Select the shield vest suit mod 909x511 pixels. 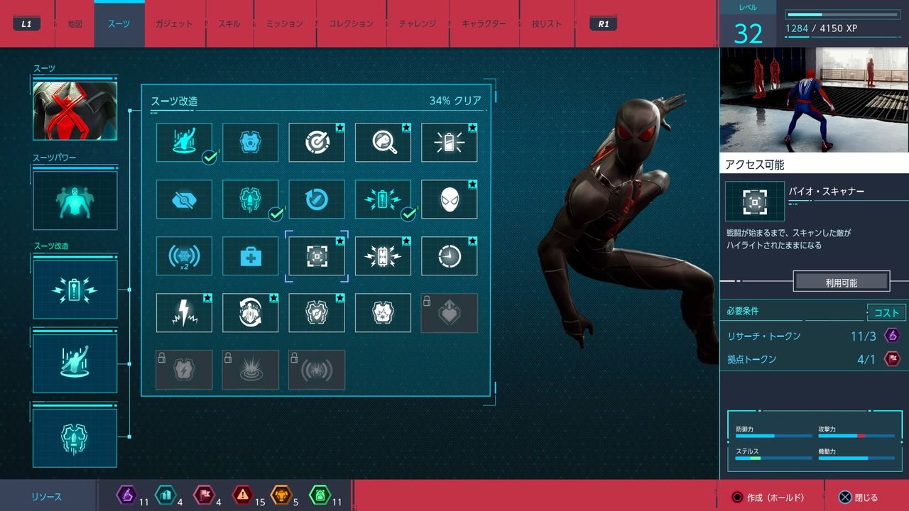[317, 313]
